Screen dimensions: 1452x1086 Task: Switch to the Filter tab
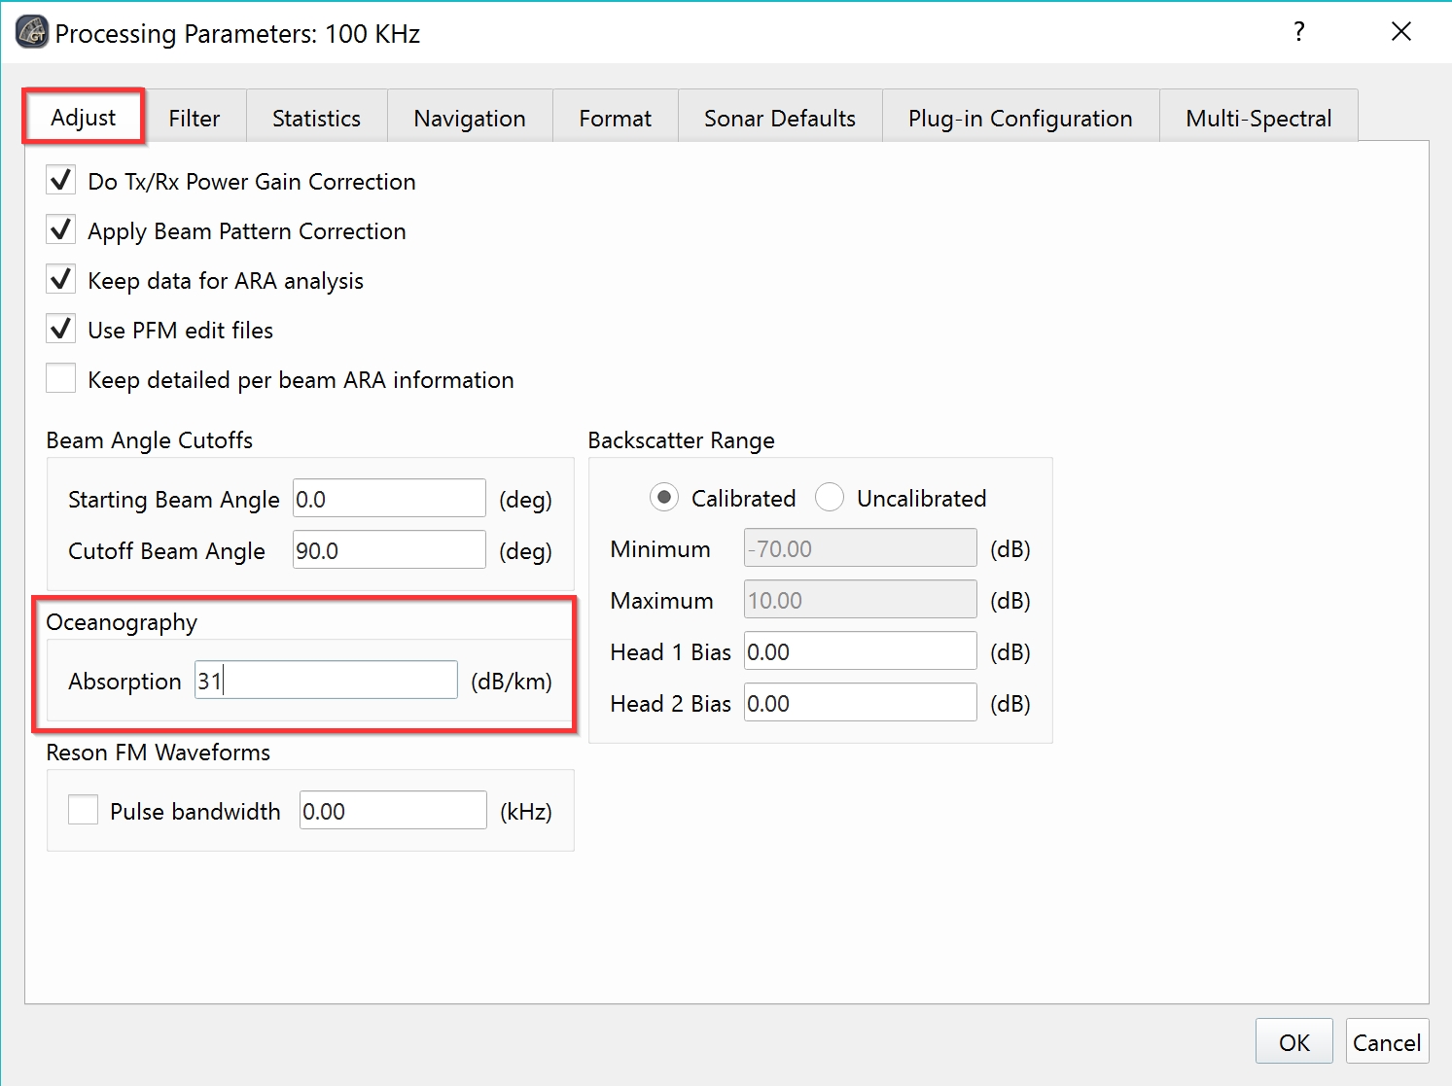point(195,118)
